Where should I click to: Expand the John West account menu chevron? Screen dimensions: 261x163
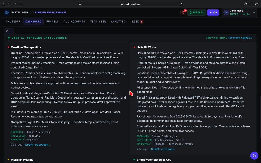click(254, 13)
